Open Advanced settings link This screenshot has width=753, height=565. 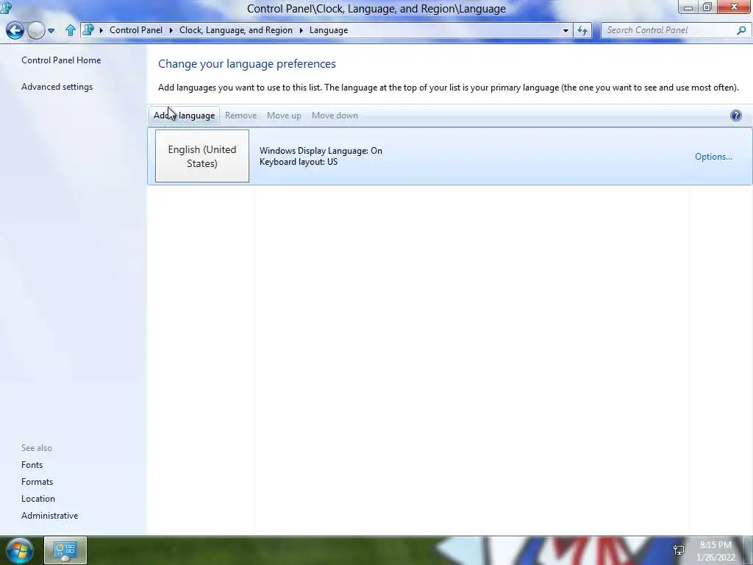click(57, 87)
